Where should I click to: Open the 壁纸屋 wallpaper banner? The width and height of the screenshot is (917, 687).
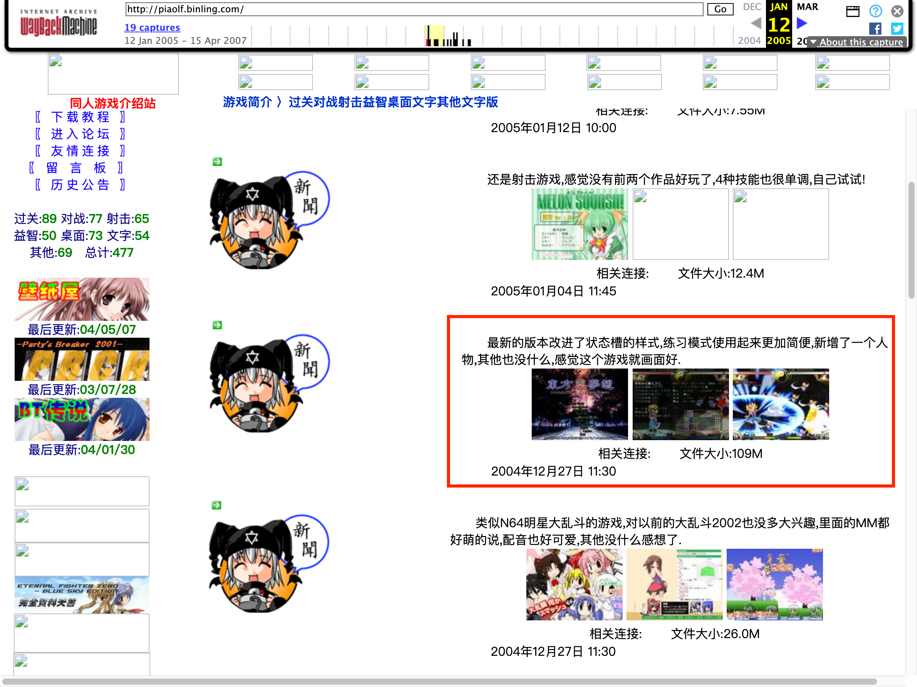point(82,299)
